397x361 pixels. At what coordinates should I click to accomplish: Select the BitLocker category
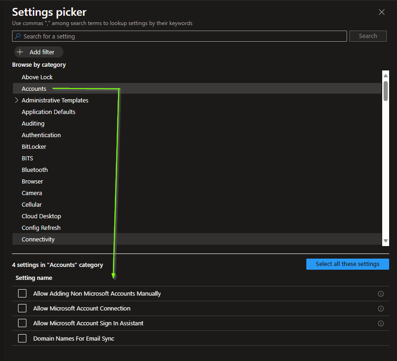coord(34,146)
